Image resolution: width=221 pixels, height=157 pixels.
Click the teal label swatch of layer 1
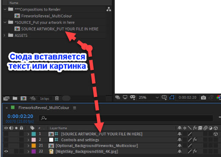pyautogui.click(x=34, y=134)
